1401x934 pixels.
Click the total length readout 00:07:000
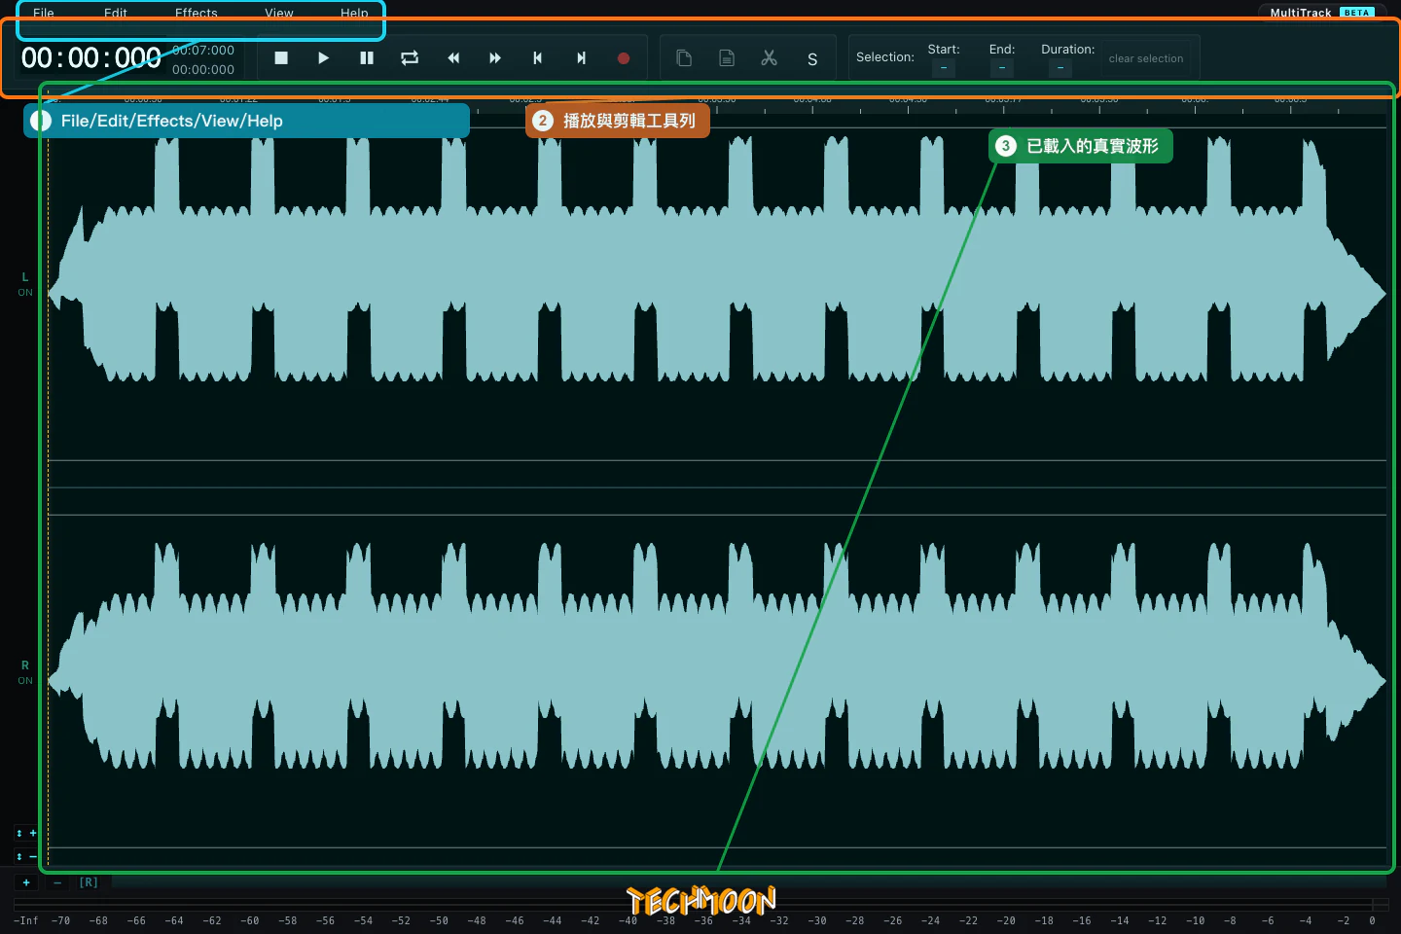click(x=203, y=50)
